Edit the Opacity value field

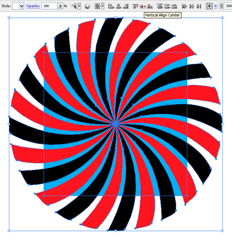50,6
